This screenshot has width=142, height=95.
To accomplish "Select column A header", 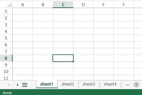I will click(x=23, y=5).
